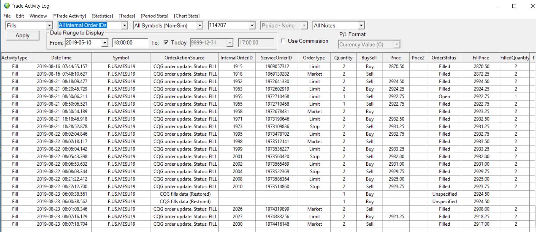Select the date cell 2019-08-21 18:28:52.878
This screenshot has height=232, width=536.
pyautogui.click(x=62, y=126)
